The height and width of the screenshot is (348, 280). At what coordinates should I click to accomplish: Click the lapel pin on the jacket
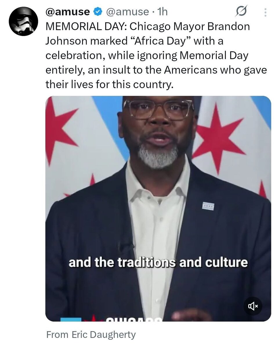(x=208, y=206)
